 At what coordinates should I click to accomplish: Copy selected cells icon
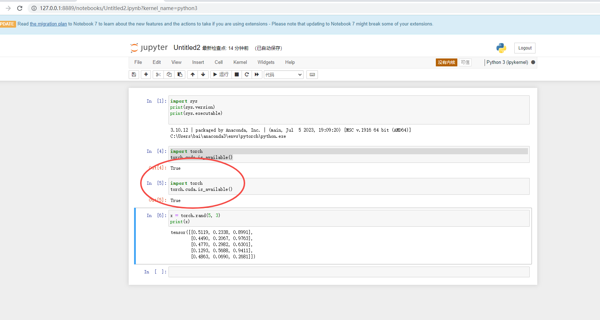point(169,75)
